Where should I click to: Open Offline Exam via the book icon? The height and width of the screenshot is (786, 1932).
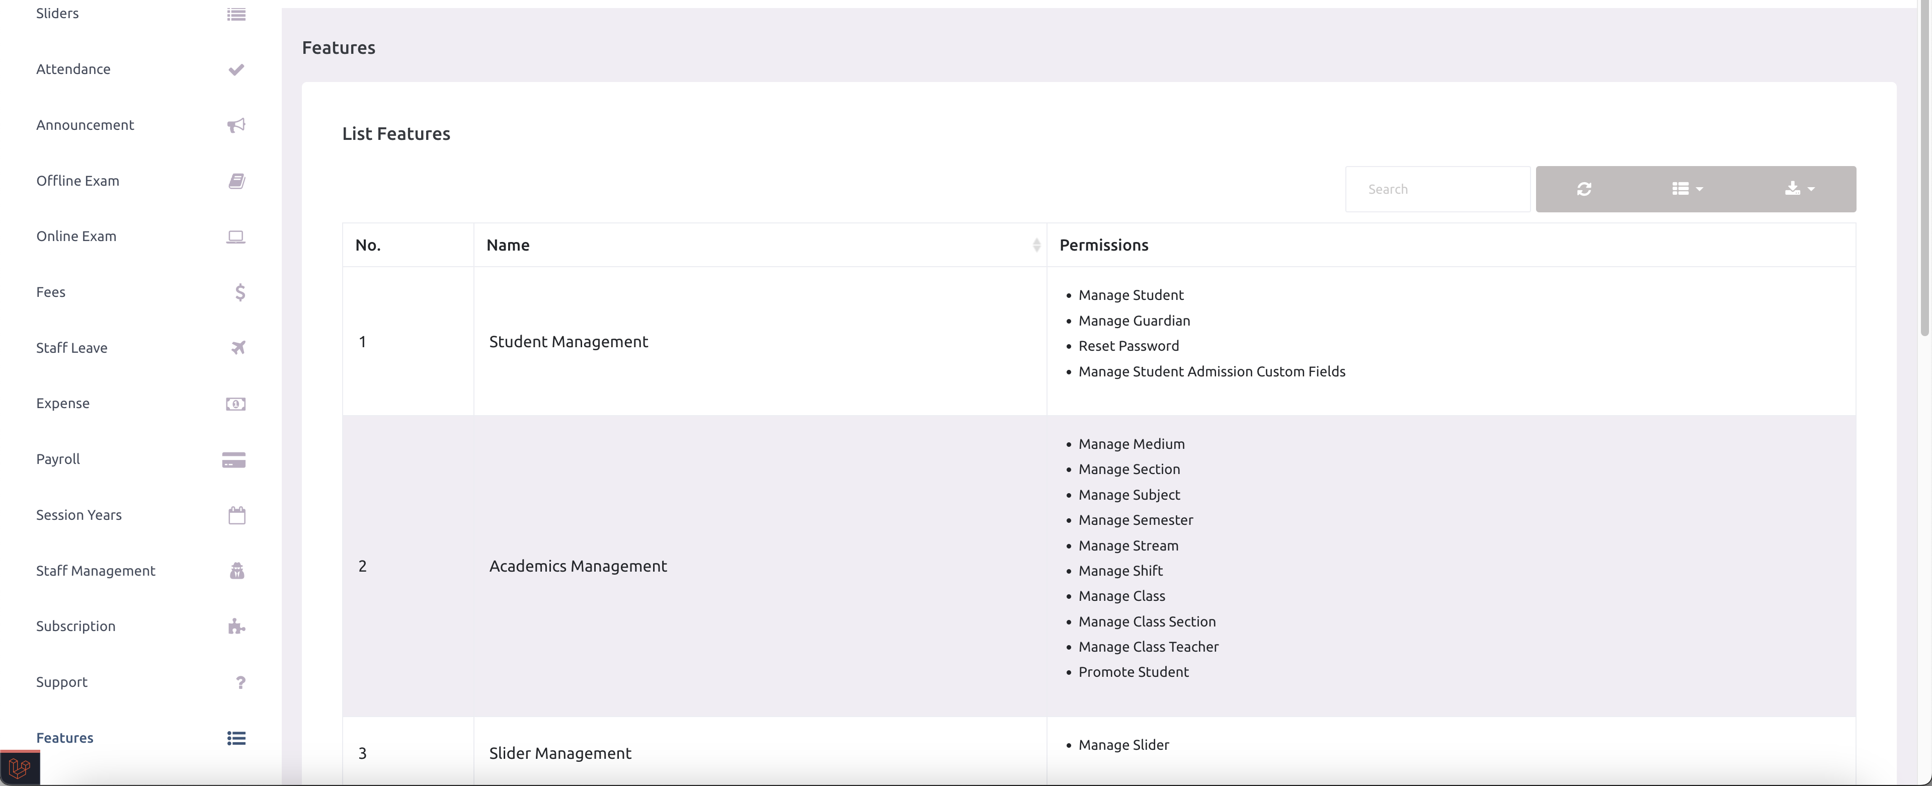236,180
